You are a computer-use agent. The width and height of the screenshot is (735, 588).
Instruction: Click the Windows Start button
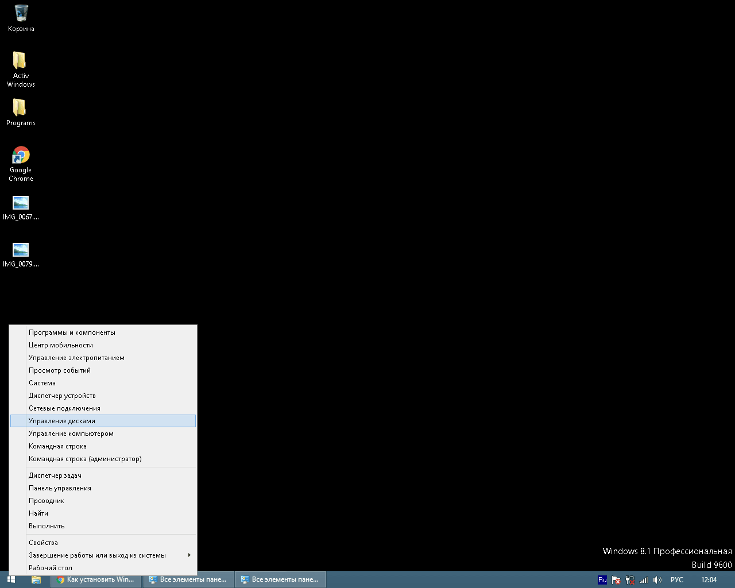pos(11,579)
